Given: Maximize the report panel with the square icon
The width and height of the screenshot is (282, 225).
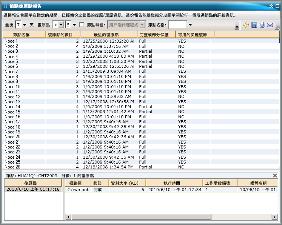Looking at the screenshot, I should click(x=277, y=6).
